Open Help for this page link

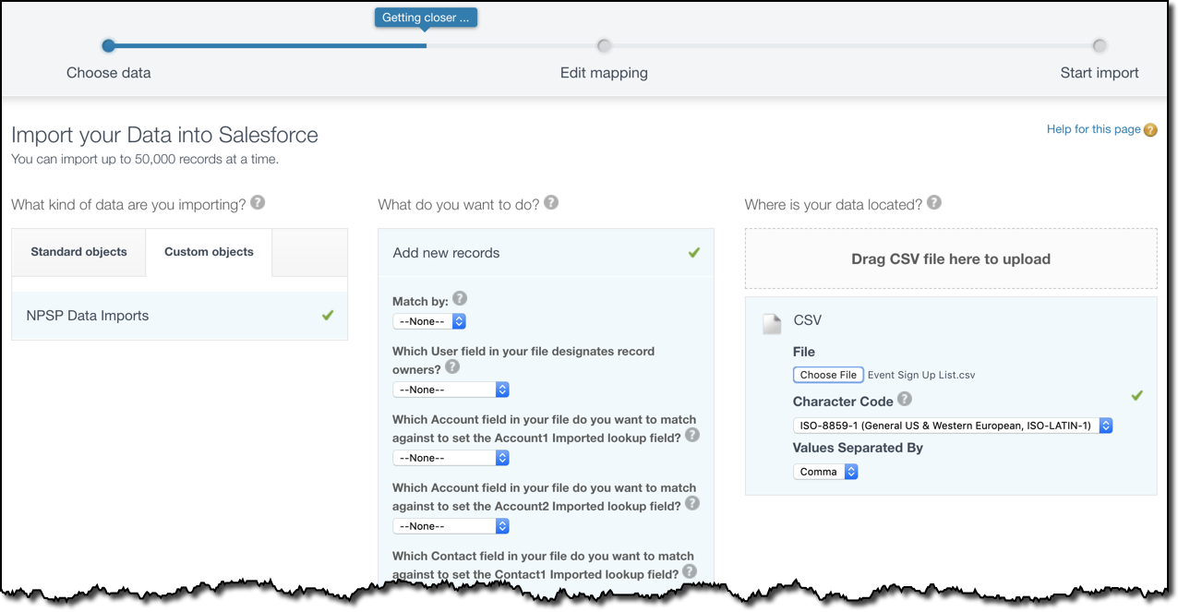tap(1094, 129)
